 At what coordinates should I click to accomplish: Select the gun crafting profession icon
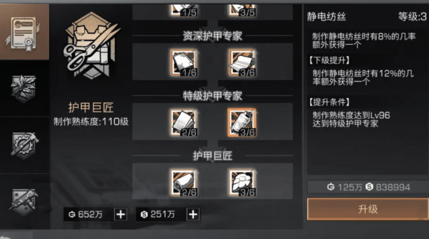pos(23,202)
